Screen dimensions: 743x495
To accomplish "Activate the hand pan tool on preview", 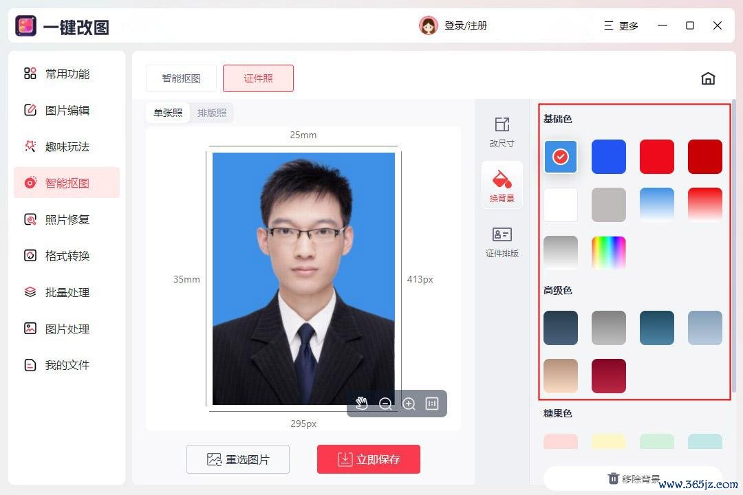I will tap(362, 403).
